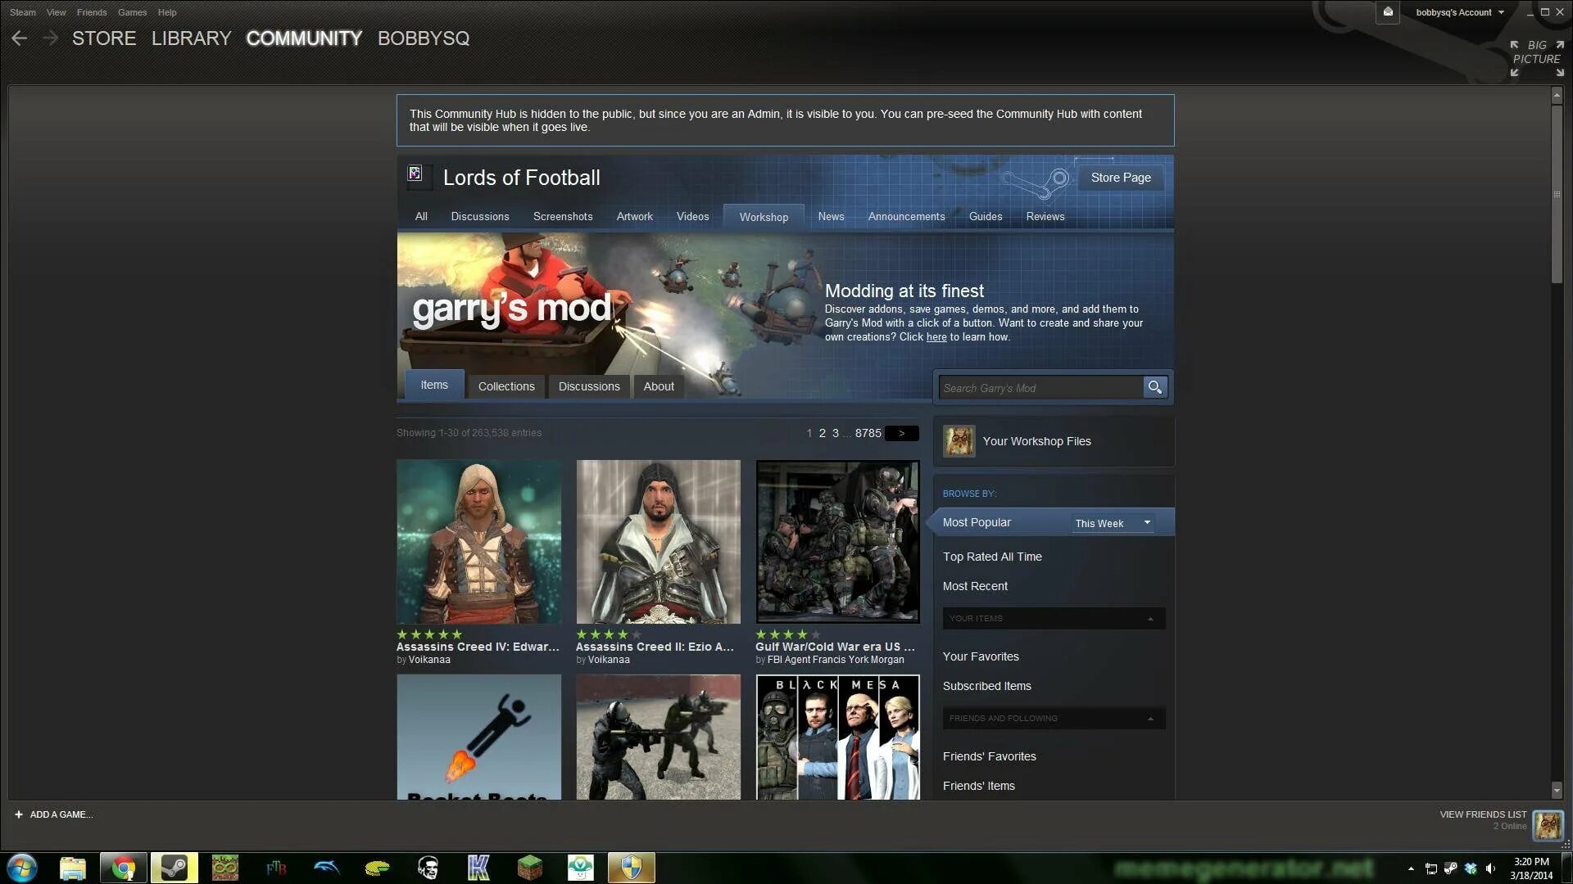The height and width of the screenshot is (884, 1573).
Task: Open Google Chrome from the taskbar
Action: (x=123, y=868)
